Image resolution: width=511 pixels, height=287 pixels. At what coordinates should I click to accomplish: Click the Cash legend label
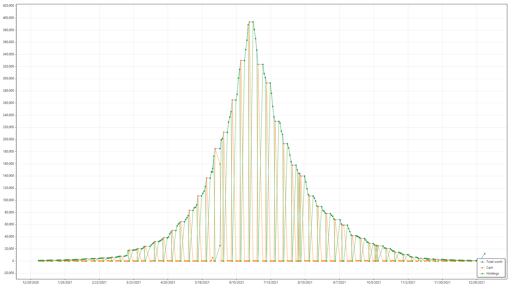click(489, 268)
